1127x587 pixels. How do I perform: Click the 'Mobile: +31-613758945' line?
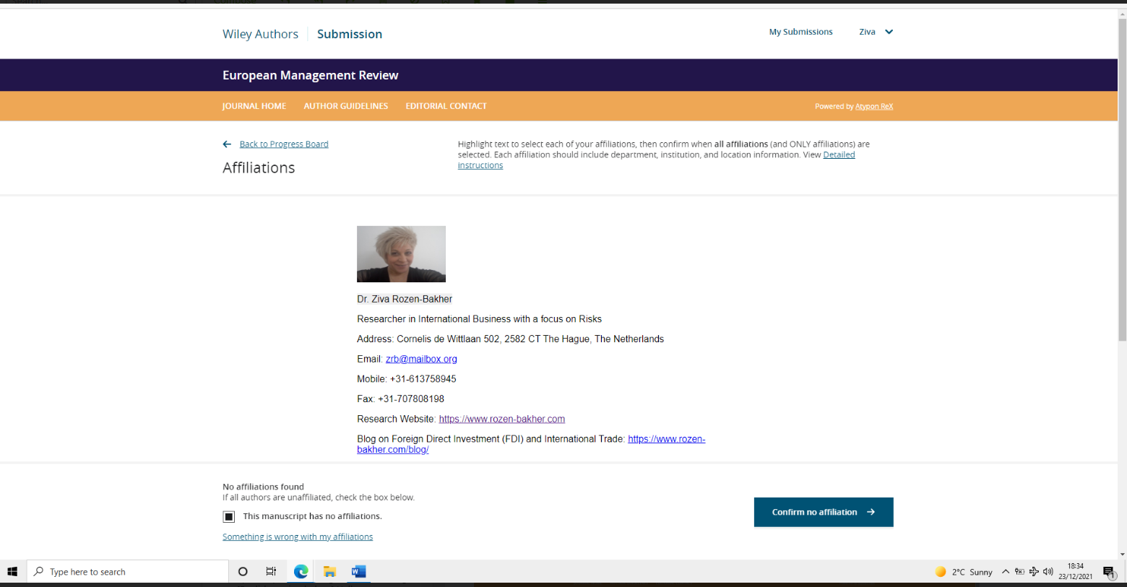[407, 379]
